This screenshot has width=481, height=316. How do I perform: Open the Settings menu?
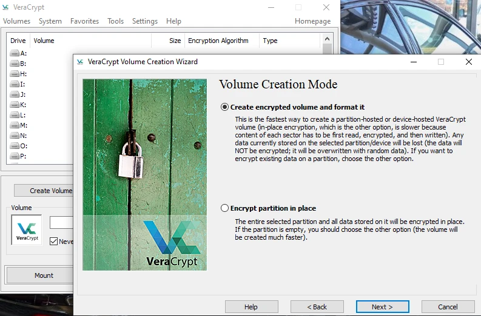click(145, 21)
